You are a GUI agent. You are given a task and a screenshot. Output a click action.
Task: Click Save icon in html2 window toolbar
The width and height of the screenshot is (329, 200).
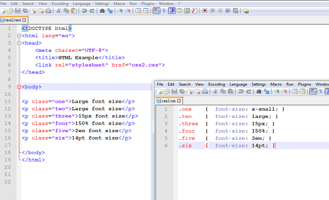[17, 11]
